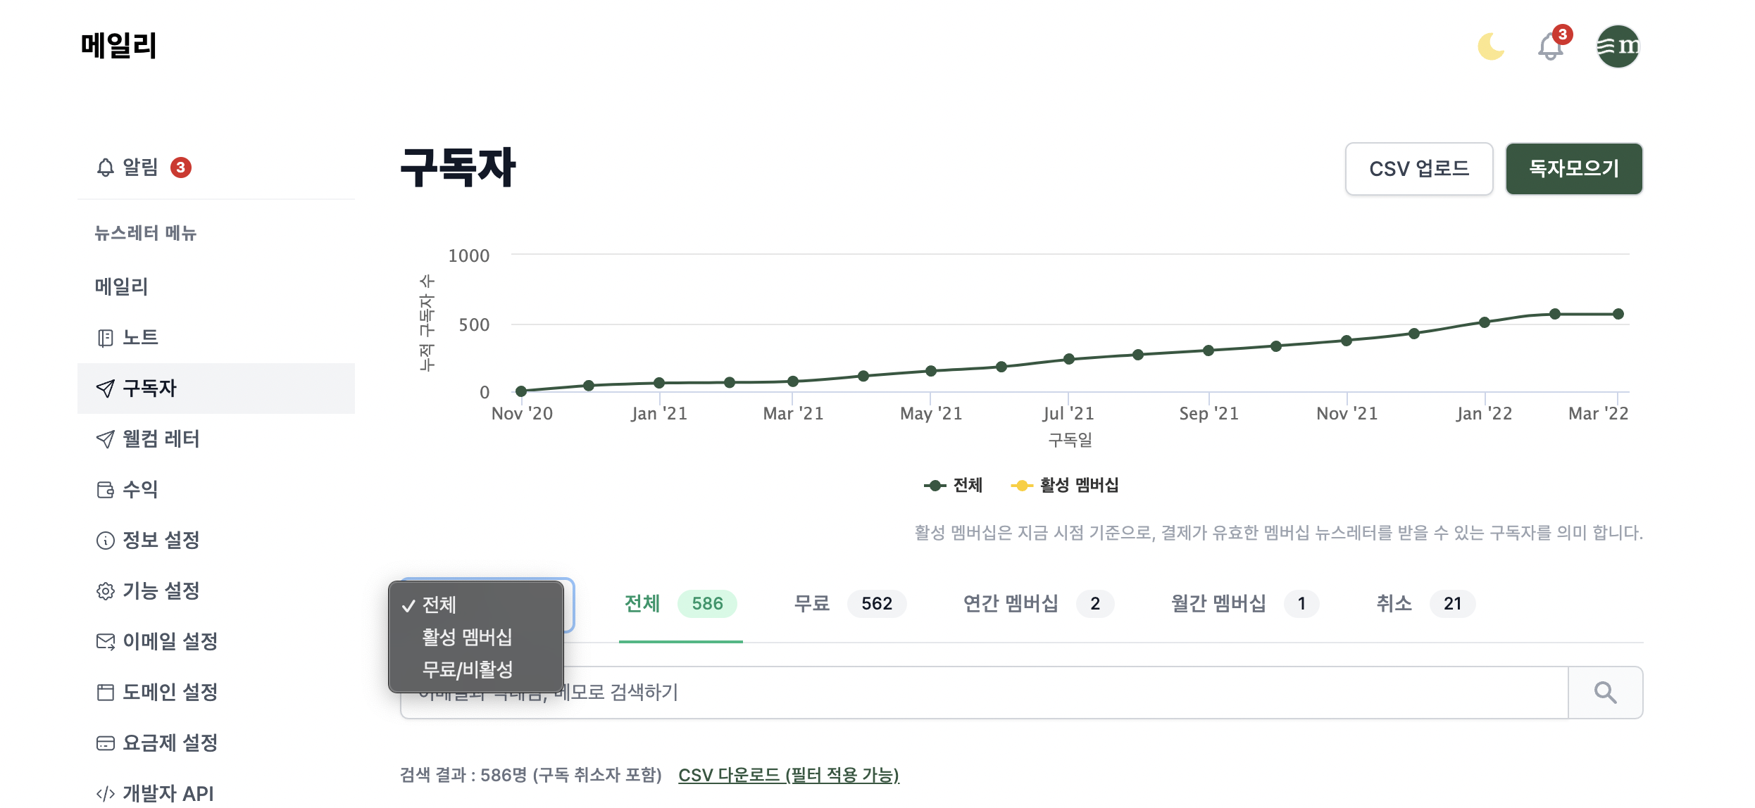This screenshot has width=1755, height=808.
Task: Open the profile avatar menu
Action: click(x=1618, y=46)
